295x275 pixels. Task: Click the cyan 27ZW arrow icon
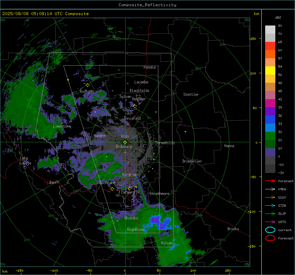tap(270, 206)
